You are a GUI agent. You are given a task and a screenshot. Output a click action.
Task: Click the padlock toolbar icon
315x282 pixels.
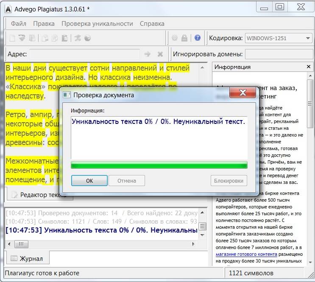pyautogui.click(x=184, y=38)
